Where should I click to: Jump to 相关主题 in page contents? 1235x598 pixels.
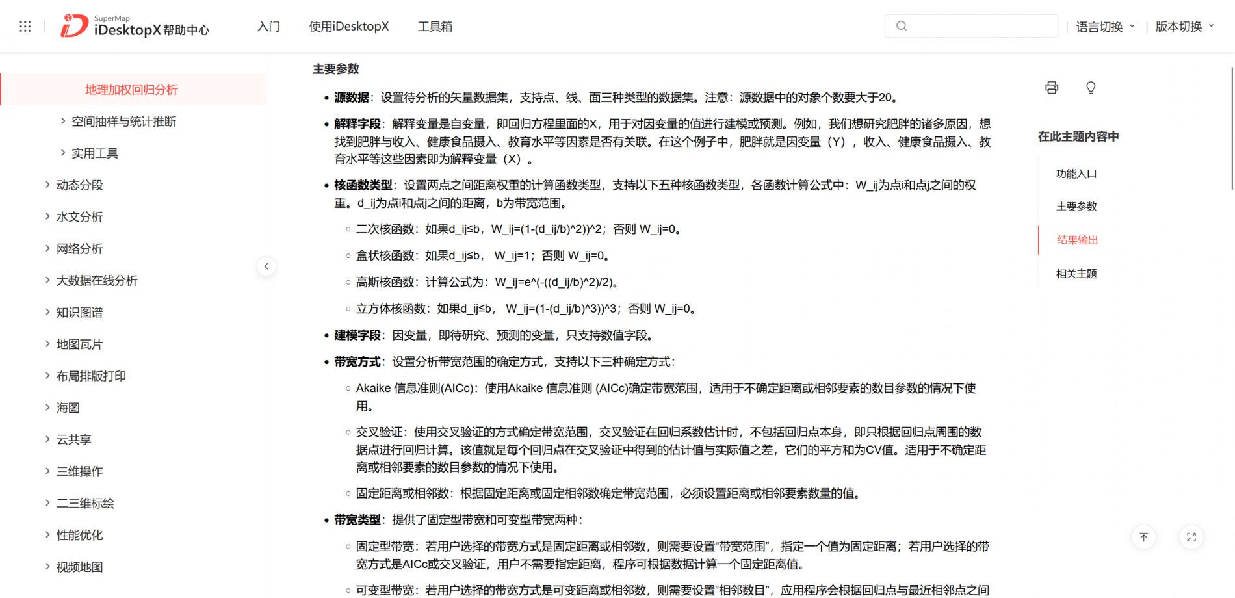1076,274
